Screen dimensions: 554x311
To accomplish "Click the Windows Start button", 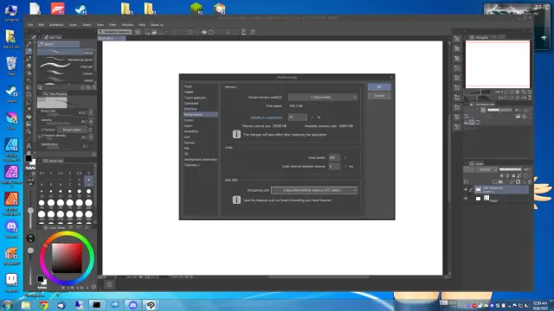I will point(8,305).
